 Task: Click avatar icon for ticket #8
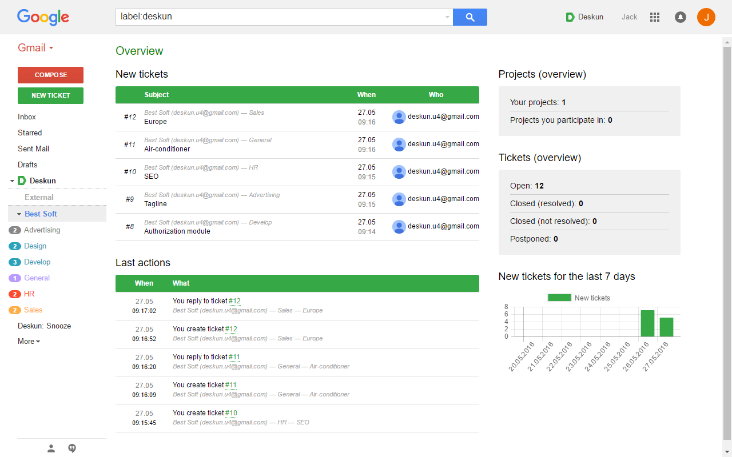(399, 227)
